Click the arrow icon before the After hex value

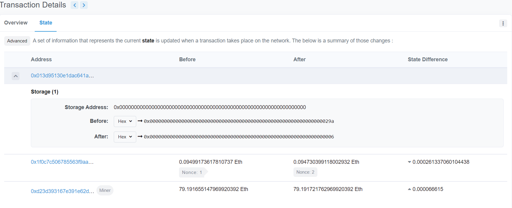140,137
